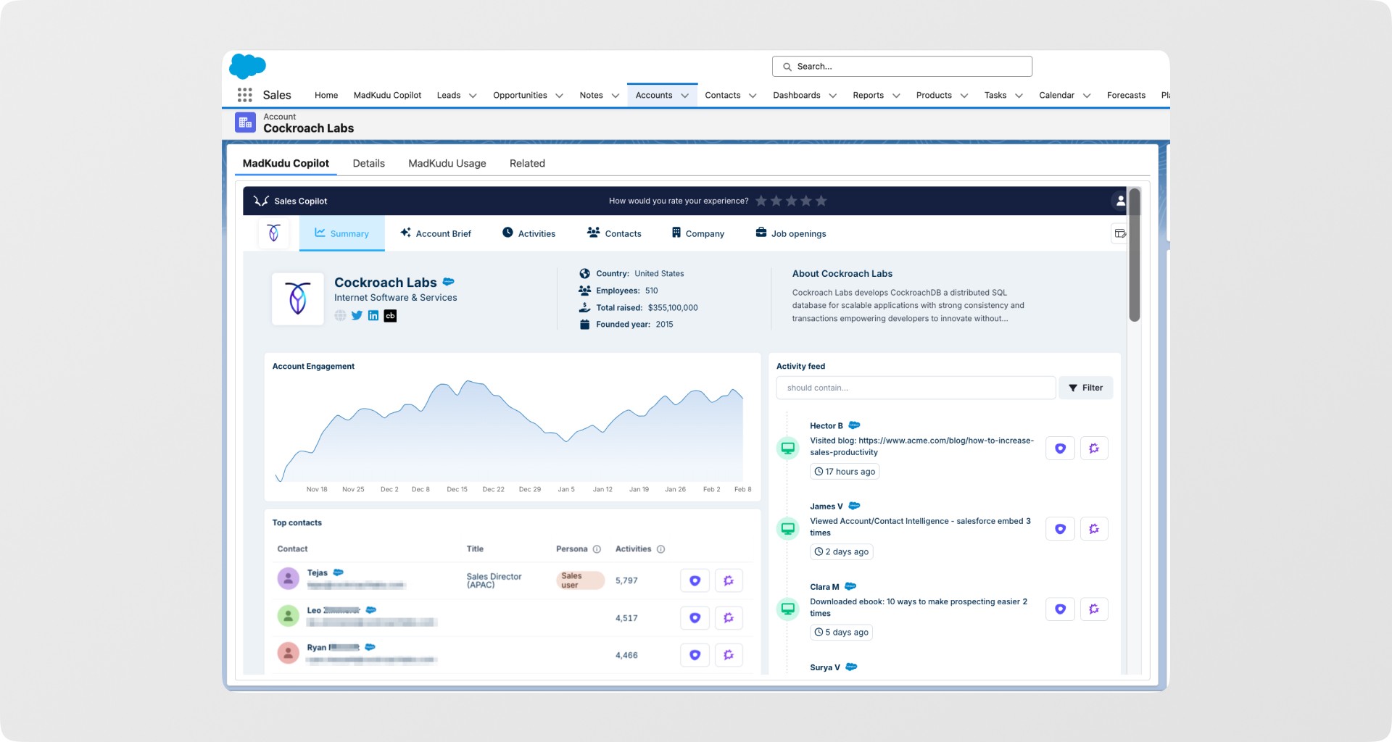Click the Surya V contact name
The height and width of the screenshot is (742, 1392).
click(825, 667)
